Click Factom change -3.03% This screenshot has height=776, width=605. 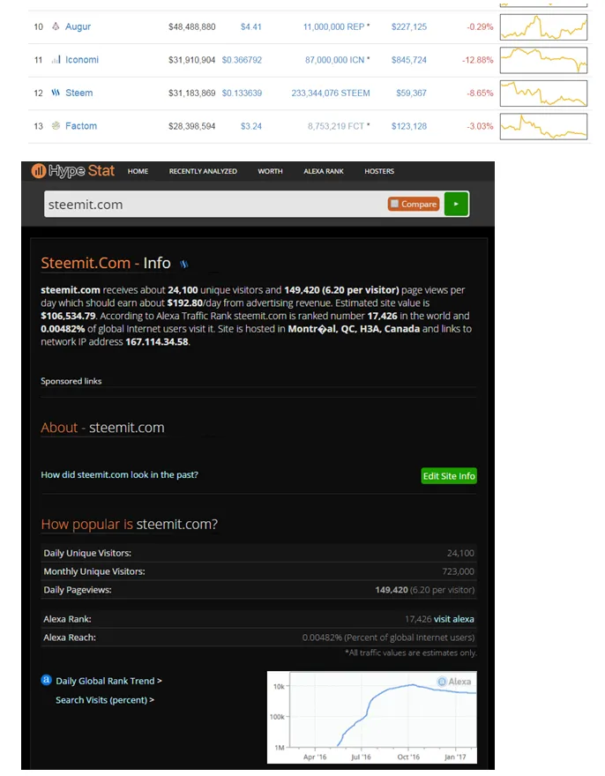tap(480, 126)
